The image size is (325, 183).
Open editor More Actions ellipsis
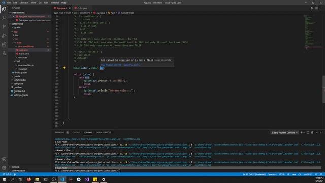321,8
